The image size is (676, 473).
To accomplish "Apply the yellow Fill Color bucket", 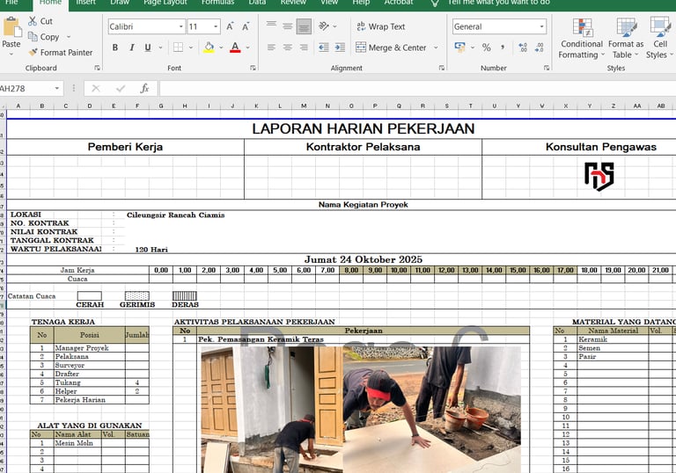I will tap(209, 47).
